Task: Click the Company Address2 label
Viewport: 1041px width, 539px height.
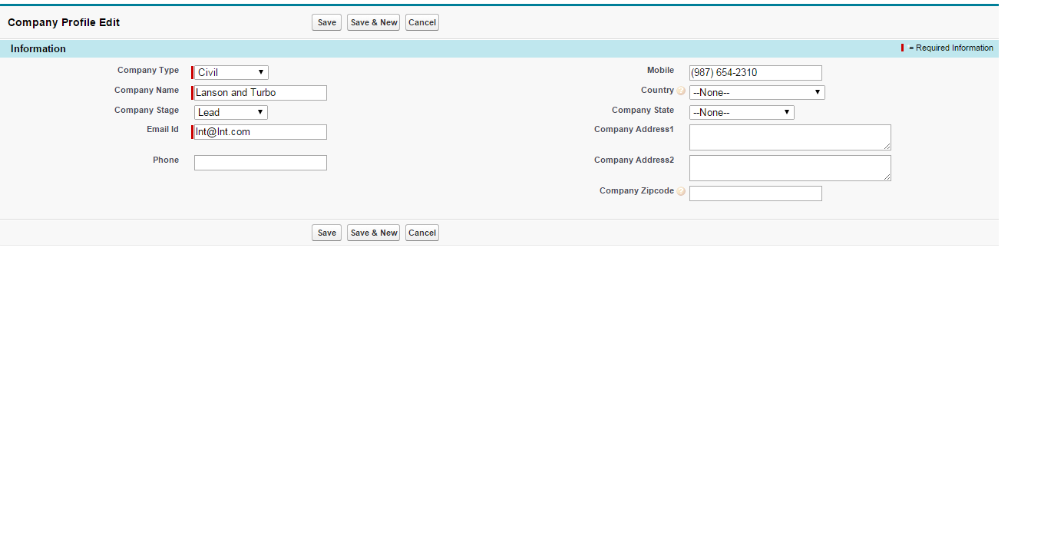Action: click(x=634, y=160)
